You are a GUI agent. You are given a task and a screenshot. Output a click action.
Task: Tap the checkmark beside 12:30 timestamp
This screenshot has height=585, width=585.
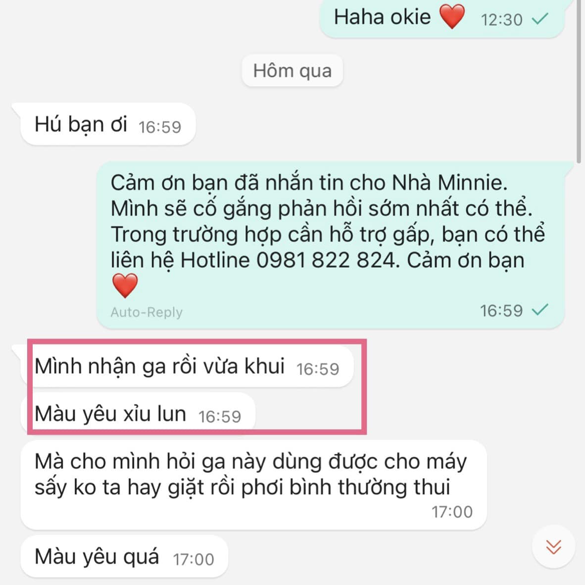(x=540, y=19)
